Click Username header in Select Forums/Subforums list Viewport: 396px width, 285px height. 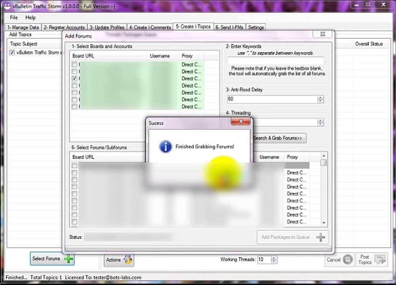pyautogui.click(x=270, y=157)
